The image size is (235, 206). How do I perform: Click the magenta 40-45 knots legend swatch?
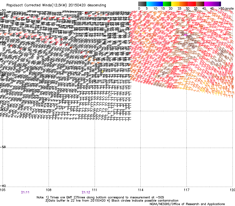[x=208, y=4]
